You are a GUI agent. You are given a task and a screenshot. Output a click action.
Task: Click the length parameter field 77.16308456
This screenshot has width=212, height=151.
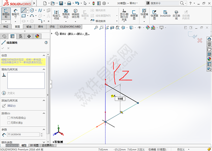pos(23,134)
